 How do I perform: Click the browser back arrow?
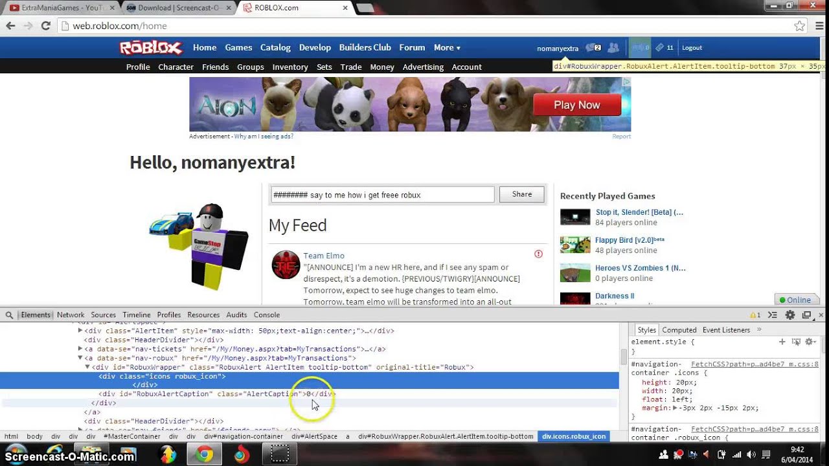tap(10, 26)
